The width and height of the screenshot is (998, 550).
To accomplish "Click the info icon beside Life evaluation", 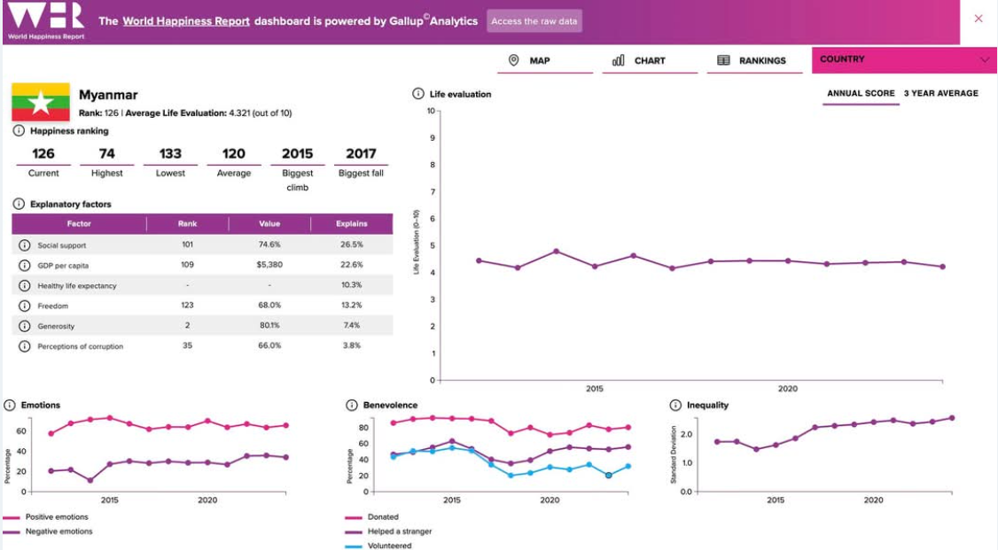I will coord(418,94).
